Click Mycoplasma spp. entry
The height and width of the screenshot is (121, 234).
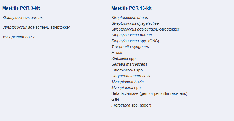pos(126,88)
